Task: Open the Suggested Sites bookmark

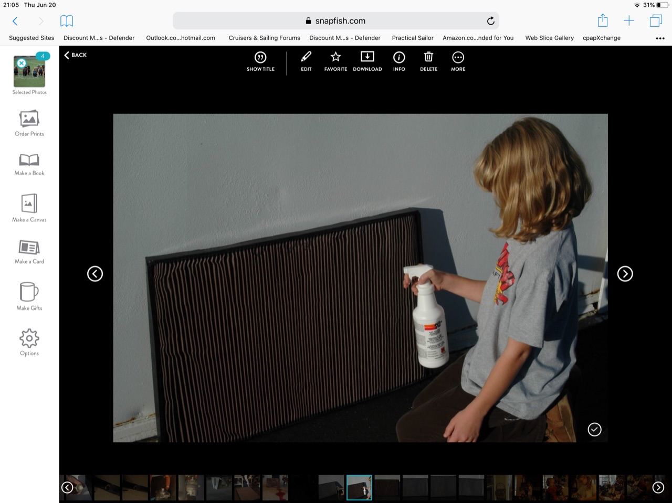Action: pyautogui.click(x=31, y=38)
